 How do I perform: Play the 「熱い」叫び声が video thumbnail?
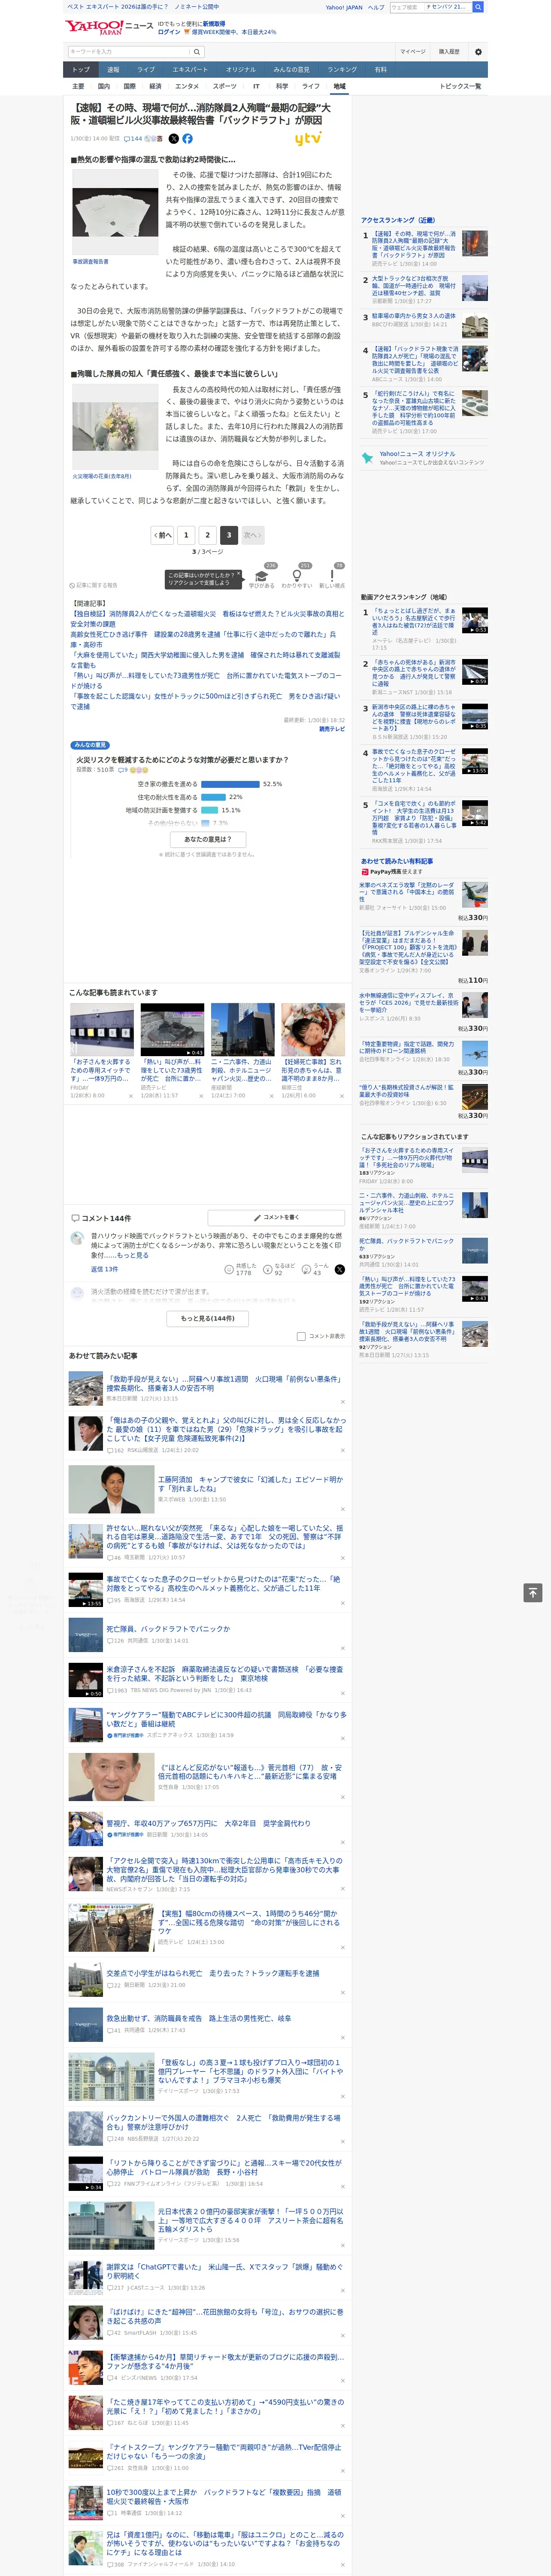(x=172, y=1030)
